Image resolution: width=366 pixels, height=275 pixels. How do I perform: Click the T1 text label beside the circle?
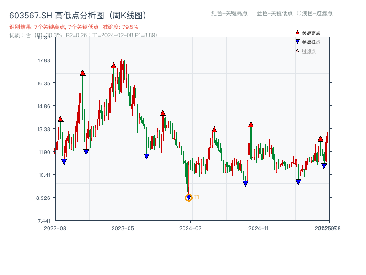(197, 197)
